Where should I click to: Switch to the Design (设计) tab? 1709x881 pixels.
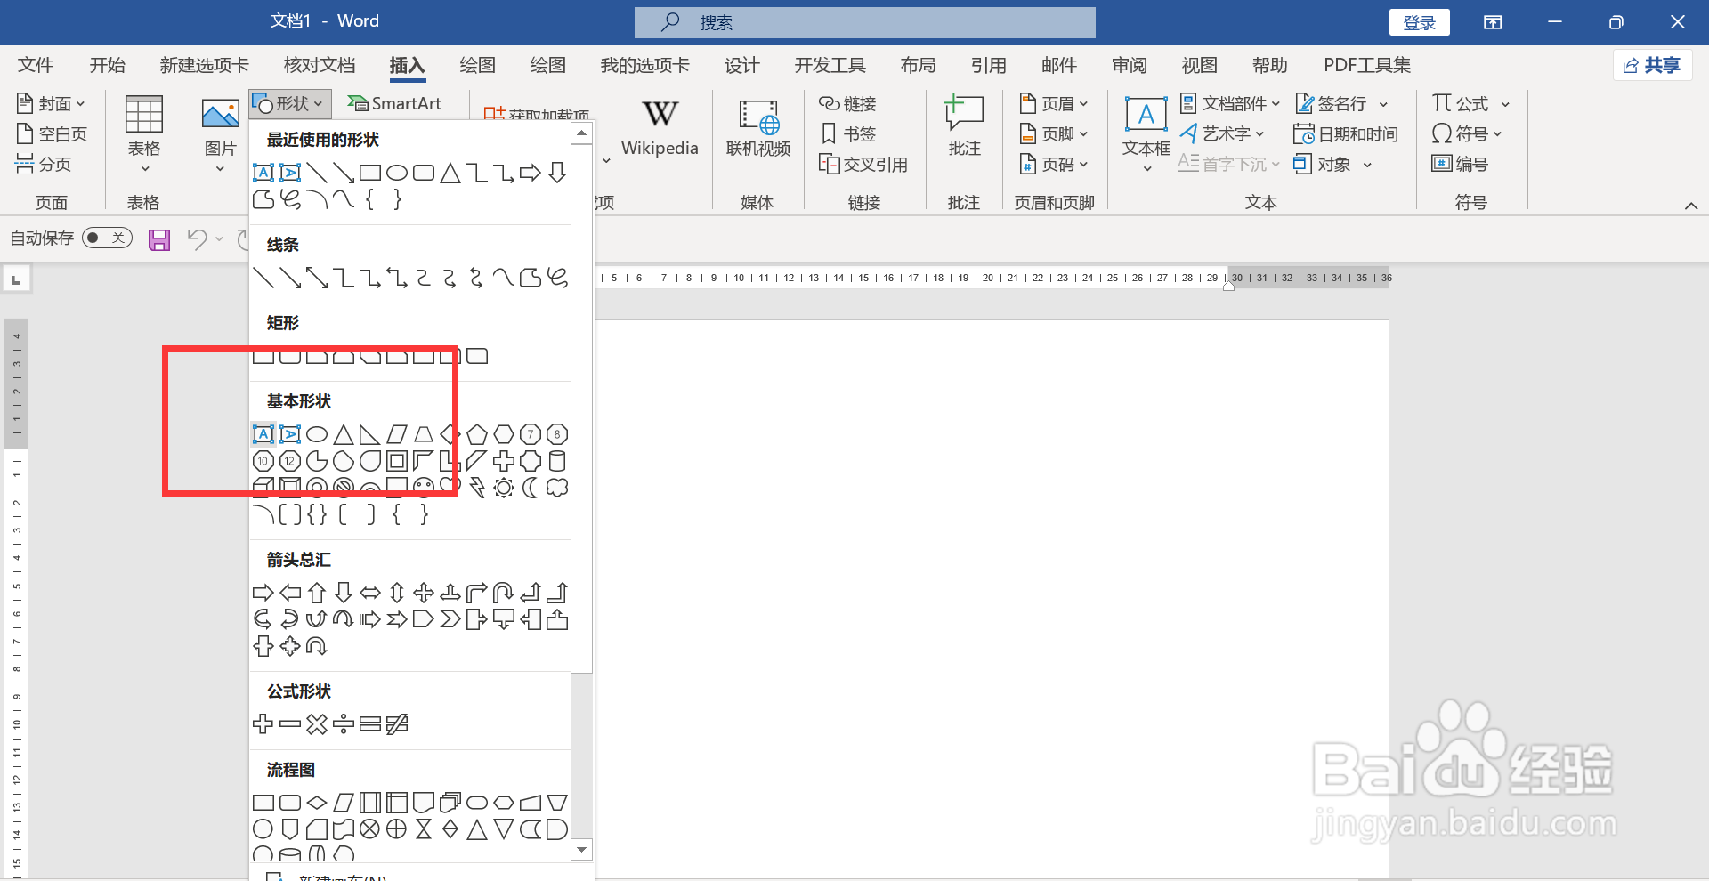pos(741,65)
